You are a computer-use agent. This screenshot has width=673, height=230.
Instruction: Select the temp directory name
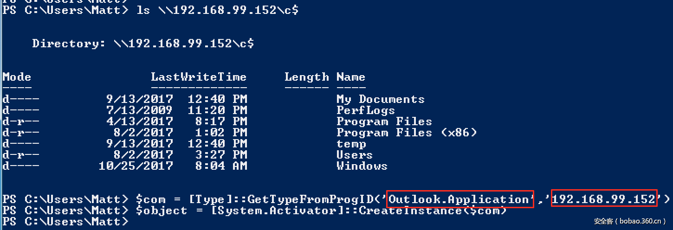click(x=351, y=144)
